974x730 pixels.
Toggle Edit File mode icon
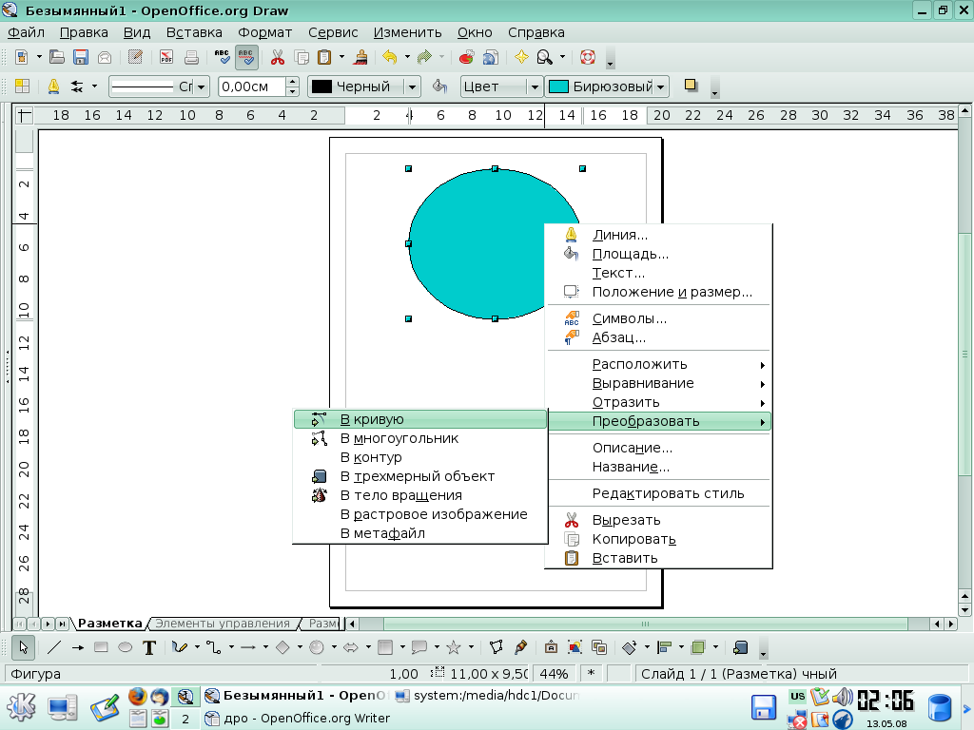135,57
